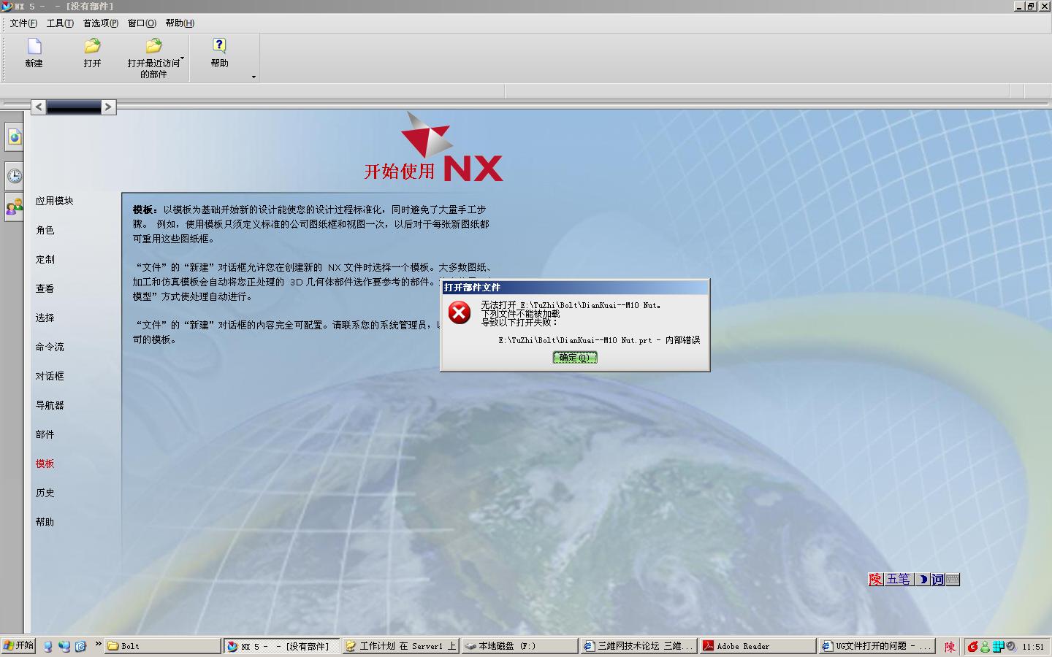Open the 窗口(O) menu
This screenshot has width=1052, height=657.
pyautogui.click(x=142, y=23)
